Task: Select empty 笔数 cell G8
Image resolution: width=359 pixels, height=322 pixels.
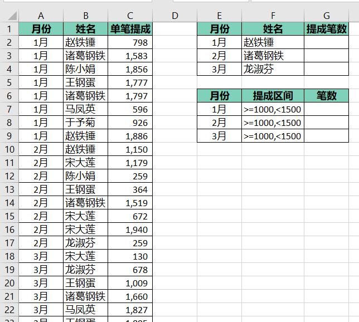Action: 326,123
